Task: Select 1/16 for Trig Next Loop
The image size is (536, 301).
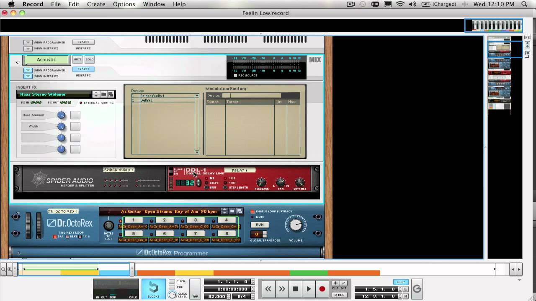Action: 80,237
